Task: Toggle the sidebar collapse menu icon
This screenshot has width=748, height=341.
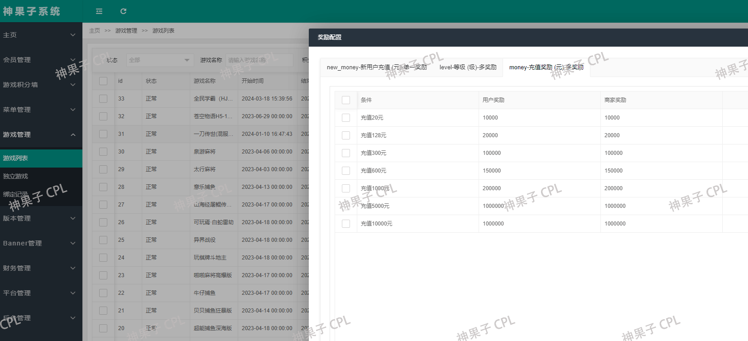Action: point(99,11)
